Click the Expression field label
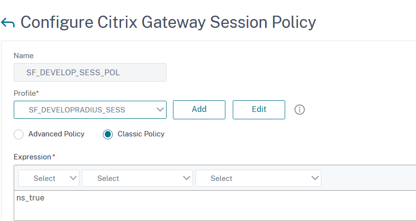This screenshot has width=416, height=221. pyautogui.click(x=33, y=157)
